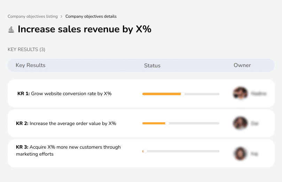Click the Status column header
Viewport: 282px width, 182px height.
coord(152,65)
